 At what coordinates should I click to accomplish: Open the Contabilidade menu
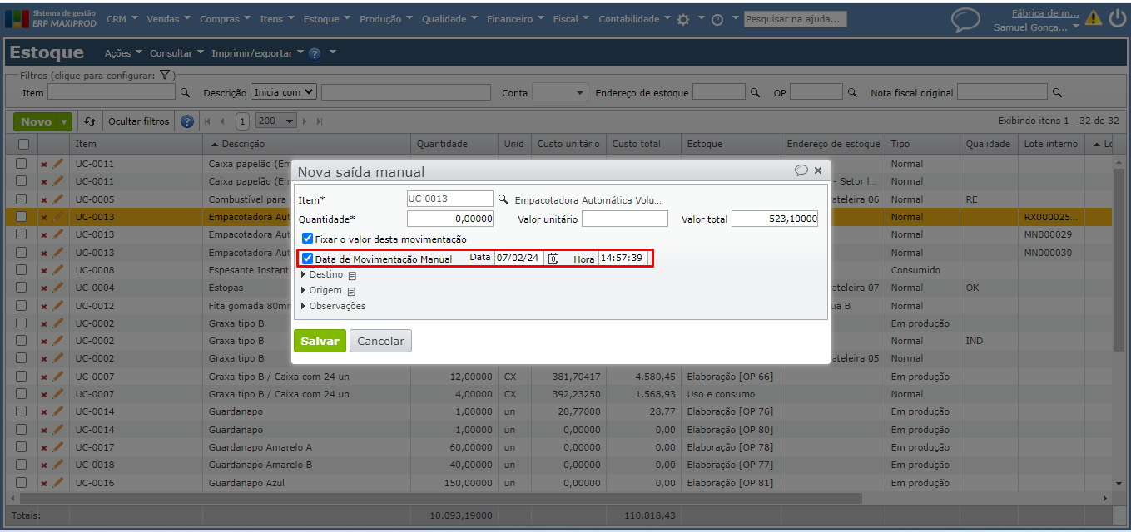click(634, 19)
